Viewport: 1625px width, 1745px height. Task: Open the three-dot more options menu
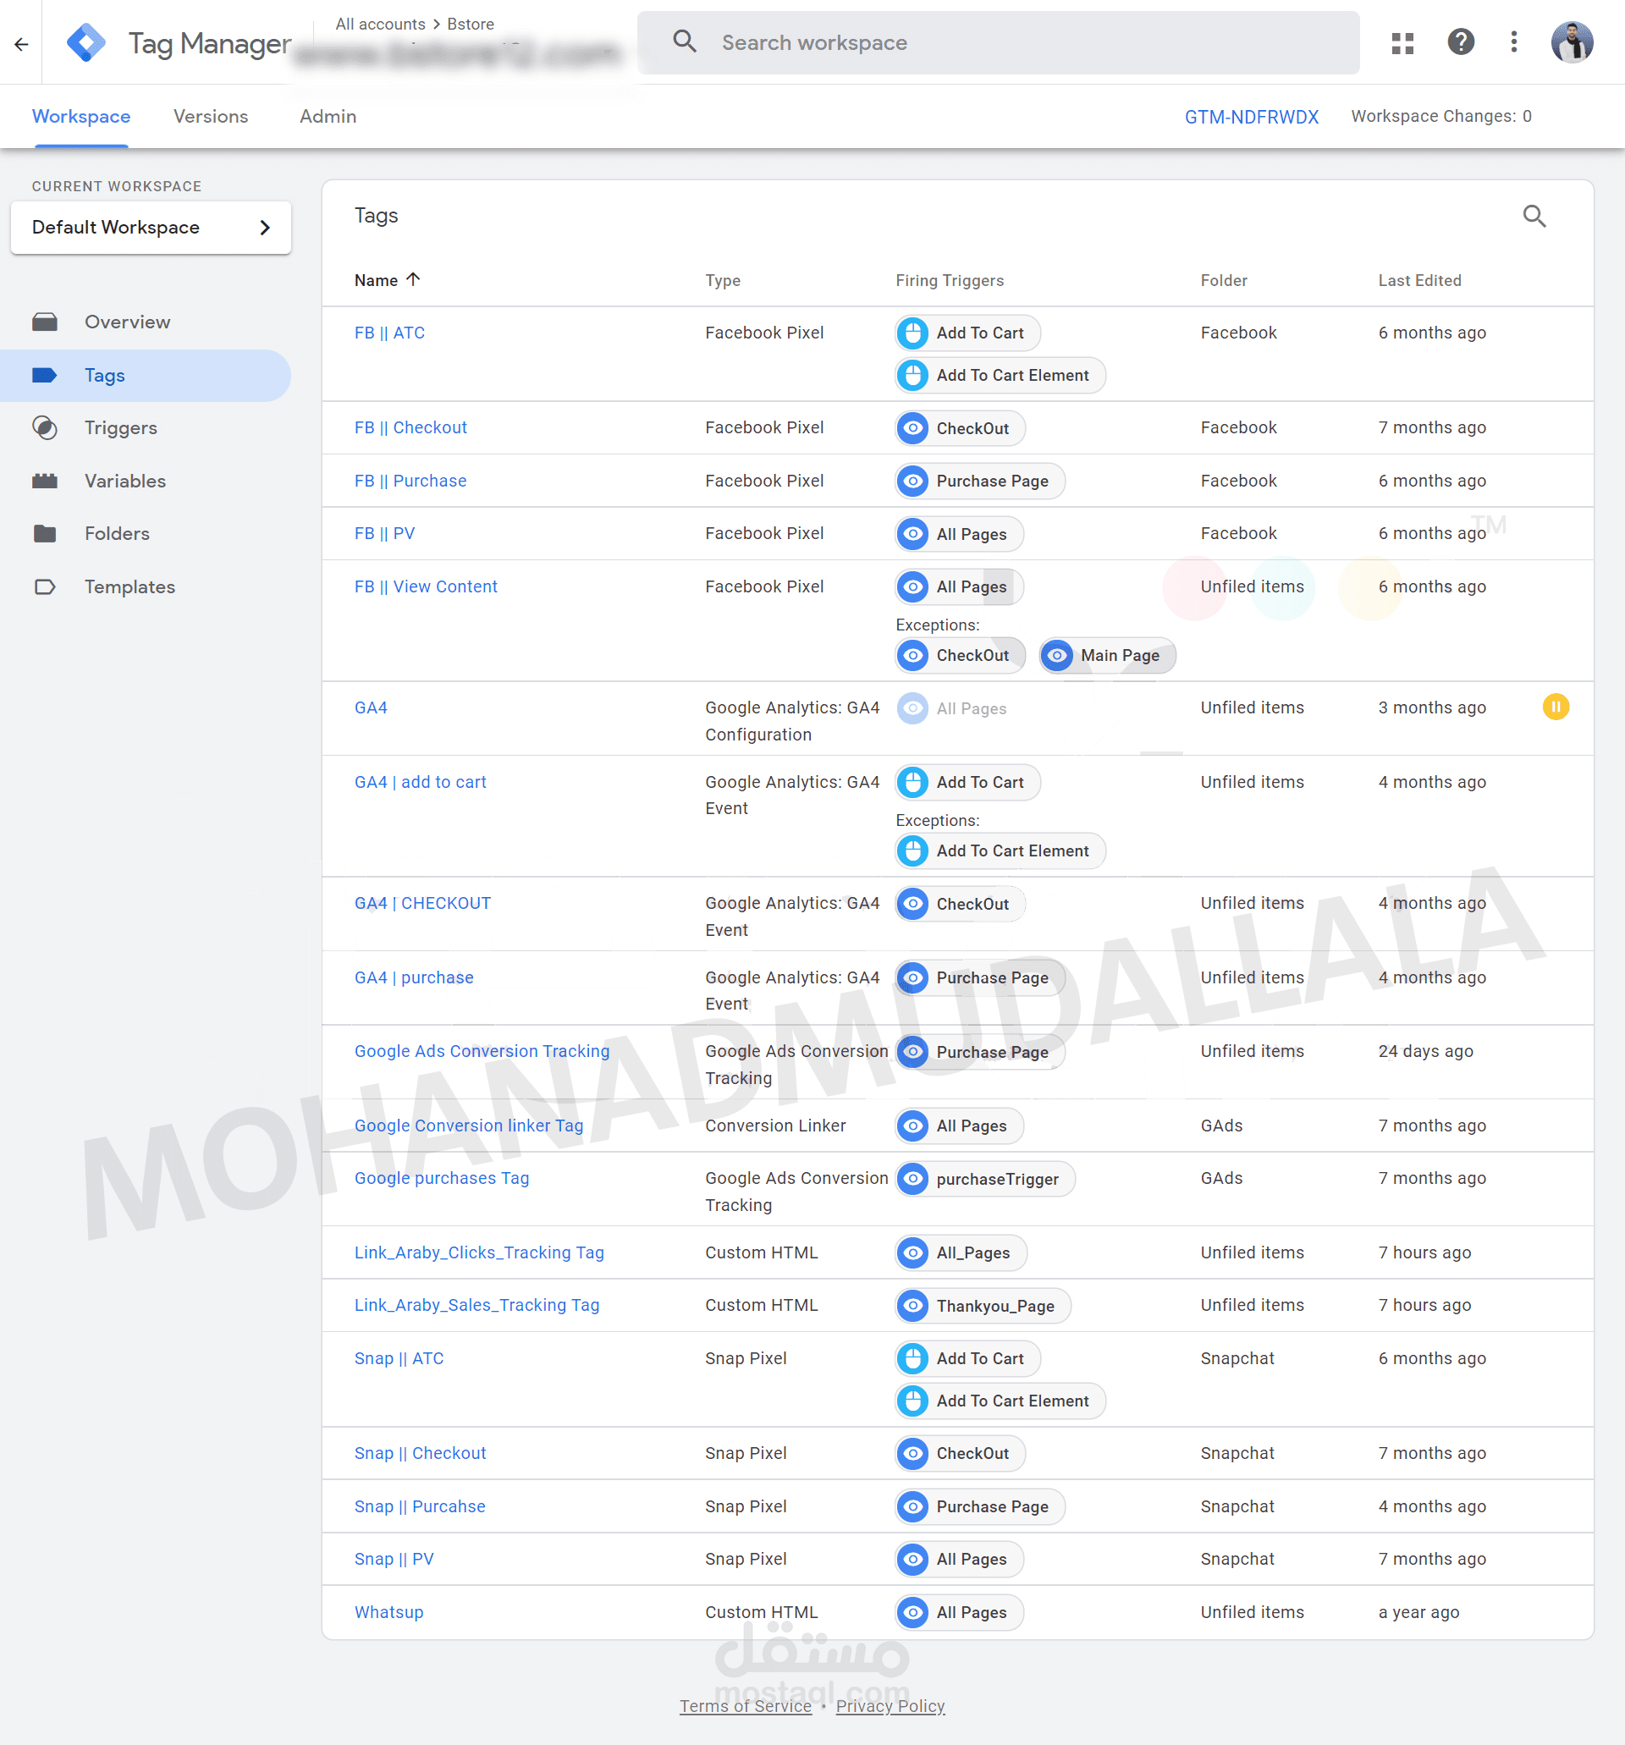tap(1513, 42)
